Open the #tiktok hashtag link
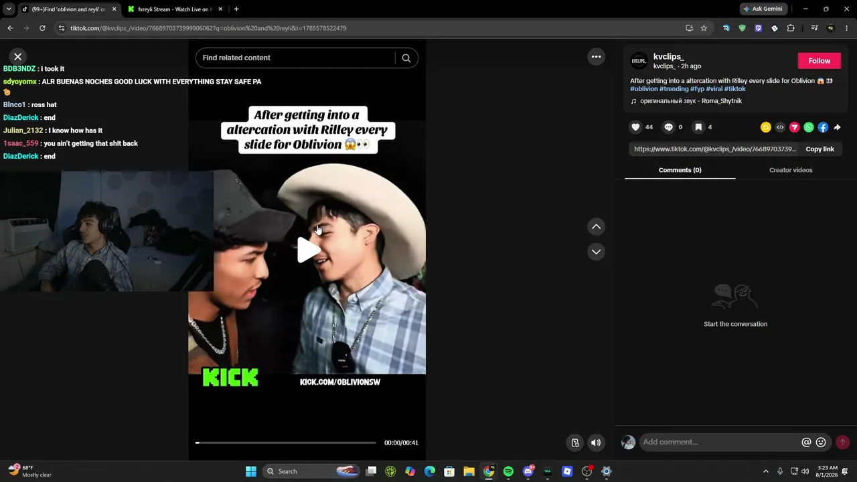This screenshot has height=482, width=857. 735,89
